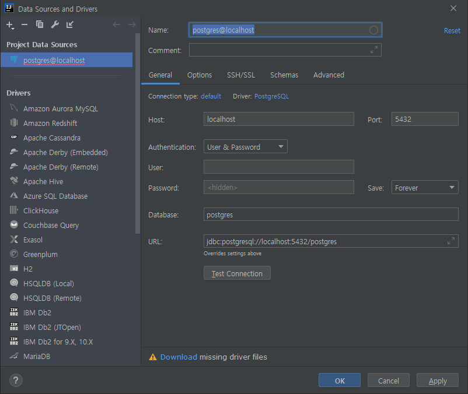The height and width of the screenshot is (394, 468).
Task: Click the Reset link
Action: [x=452, y=30]
